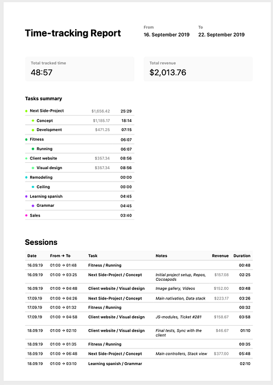Screen dimensions: 273x385
Task: Click the Duration column header
Action: [242, 256]
